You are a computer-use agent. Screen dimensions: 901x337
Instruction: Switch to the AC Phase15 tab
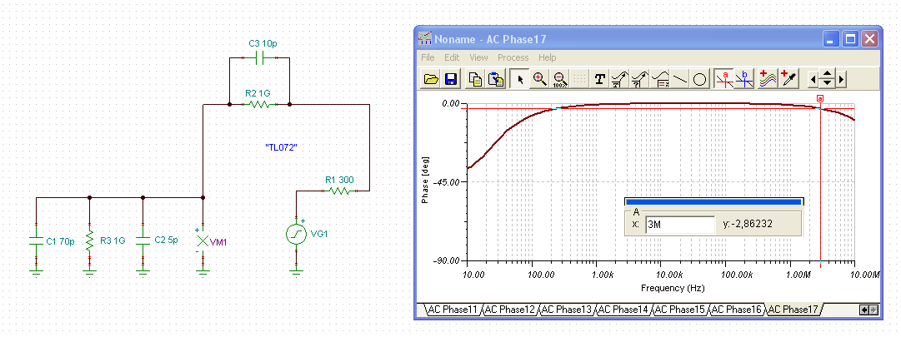tap(680, 310)
